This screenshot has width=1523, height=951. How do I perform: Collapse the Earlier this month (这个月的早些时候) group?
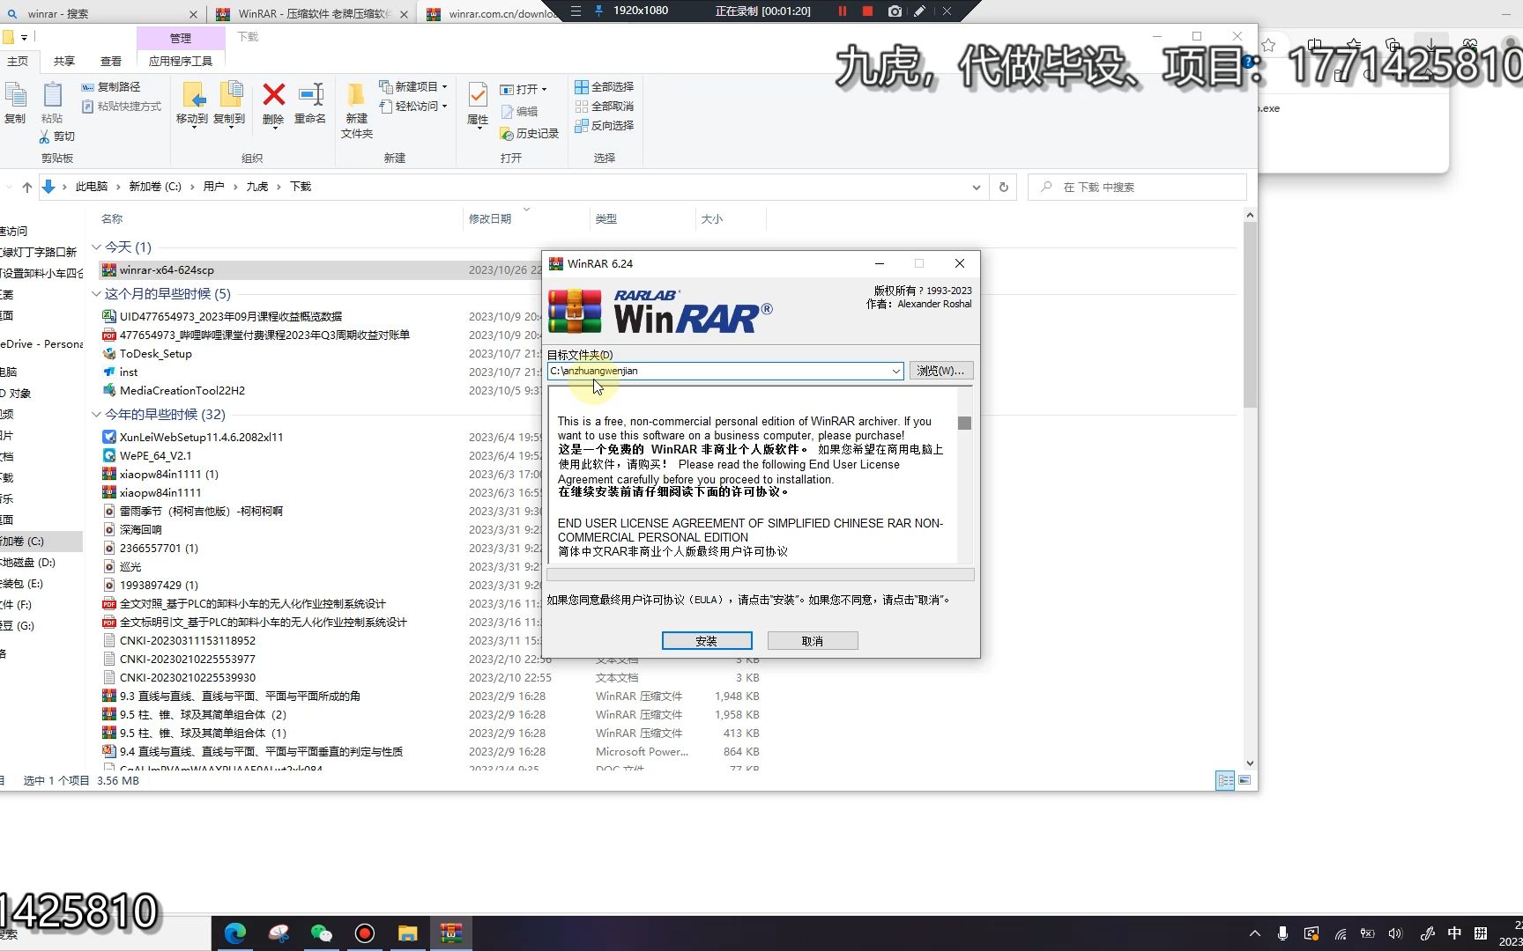tap(96, 294)
